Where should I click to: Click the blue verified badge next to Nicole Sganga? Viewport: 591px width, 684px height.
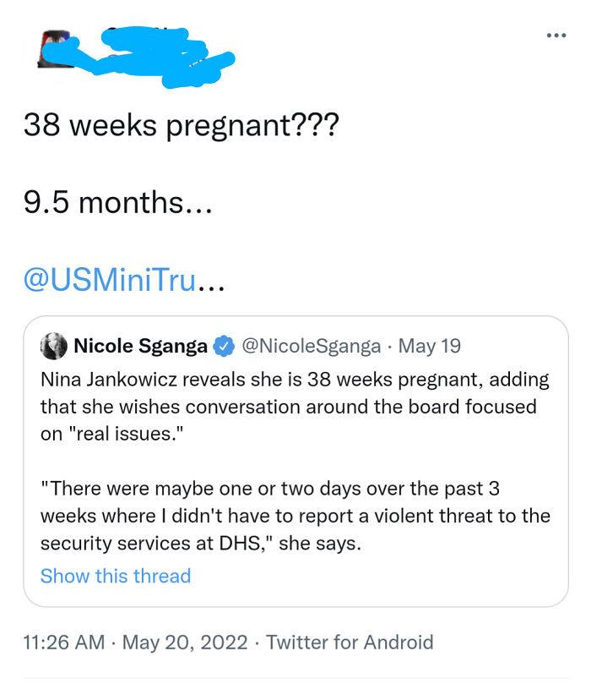click(x=221, y=345)
